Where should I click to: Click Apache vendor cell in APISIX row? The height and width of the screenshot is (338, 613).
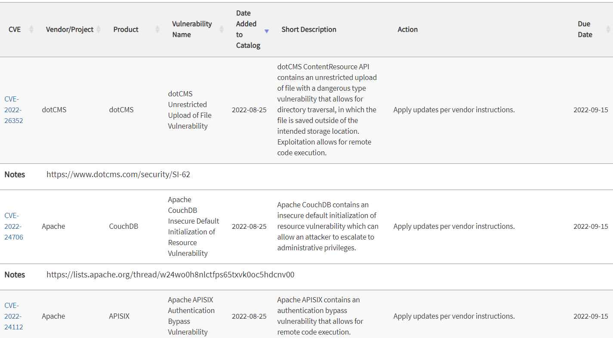click(x=53, y=316)
